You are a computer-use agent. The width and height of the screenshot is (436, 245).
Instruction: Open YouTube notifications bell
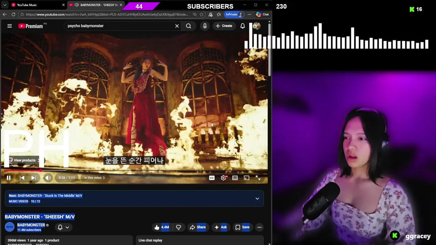pos(243,26)
